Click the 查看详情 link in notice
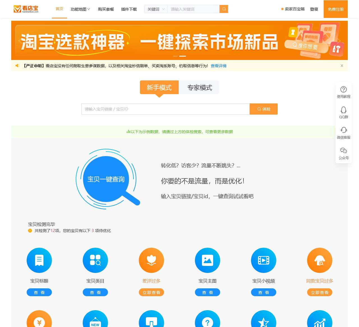Viewport: 359px width, 327px height. click(x=218, y=66)
